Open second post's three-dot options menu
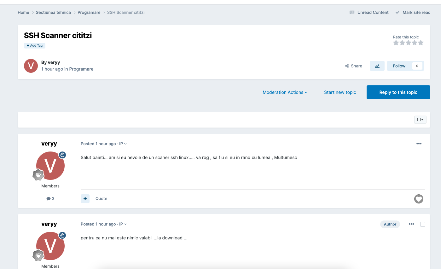Viewport: 441px width, 269px height. coord(411,224)
